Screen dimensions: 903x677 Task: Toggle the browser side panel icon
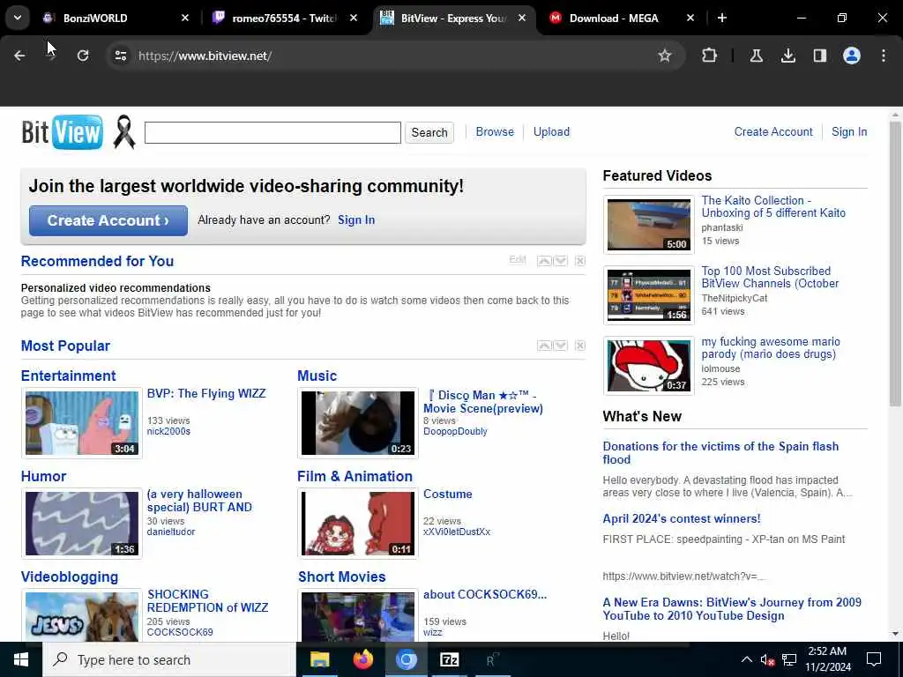pyautogui.click(x=819, y=56)
